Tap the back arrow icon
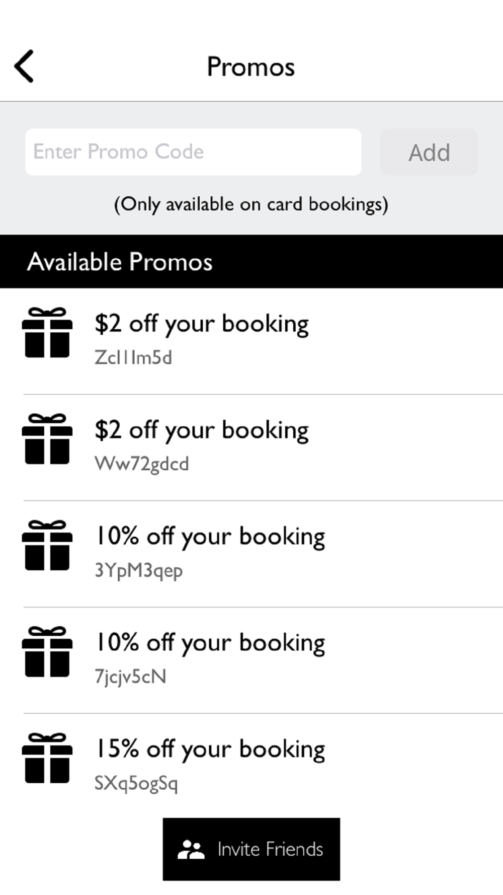 pos(24,66)
